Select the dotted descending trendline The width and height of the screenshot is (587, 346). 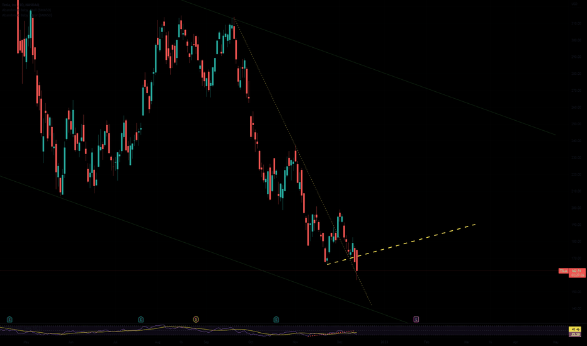click(x=302, y=161)
